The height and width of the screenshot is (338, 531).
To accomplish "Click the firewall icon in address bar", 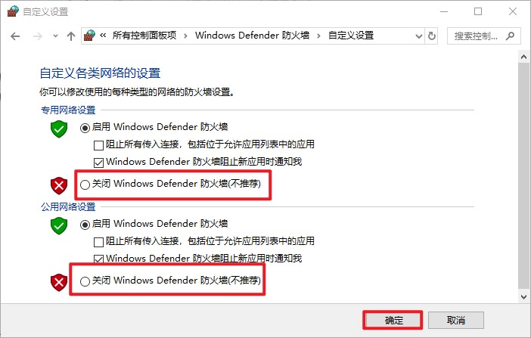I will point(90,36).
